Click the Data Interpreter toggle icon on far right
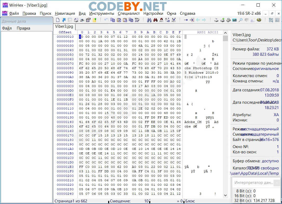This screenshot has width=282, height=204. pos(277,20)
